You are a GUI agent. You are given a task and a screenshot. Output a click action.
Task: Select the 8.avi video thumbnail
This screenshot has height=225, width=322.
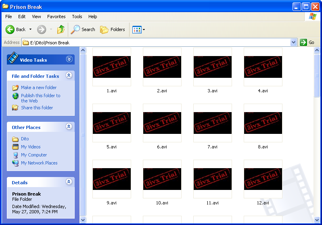point(263,123)
